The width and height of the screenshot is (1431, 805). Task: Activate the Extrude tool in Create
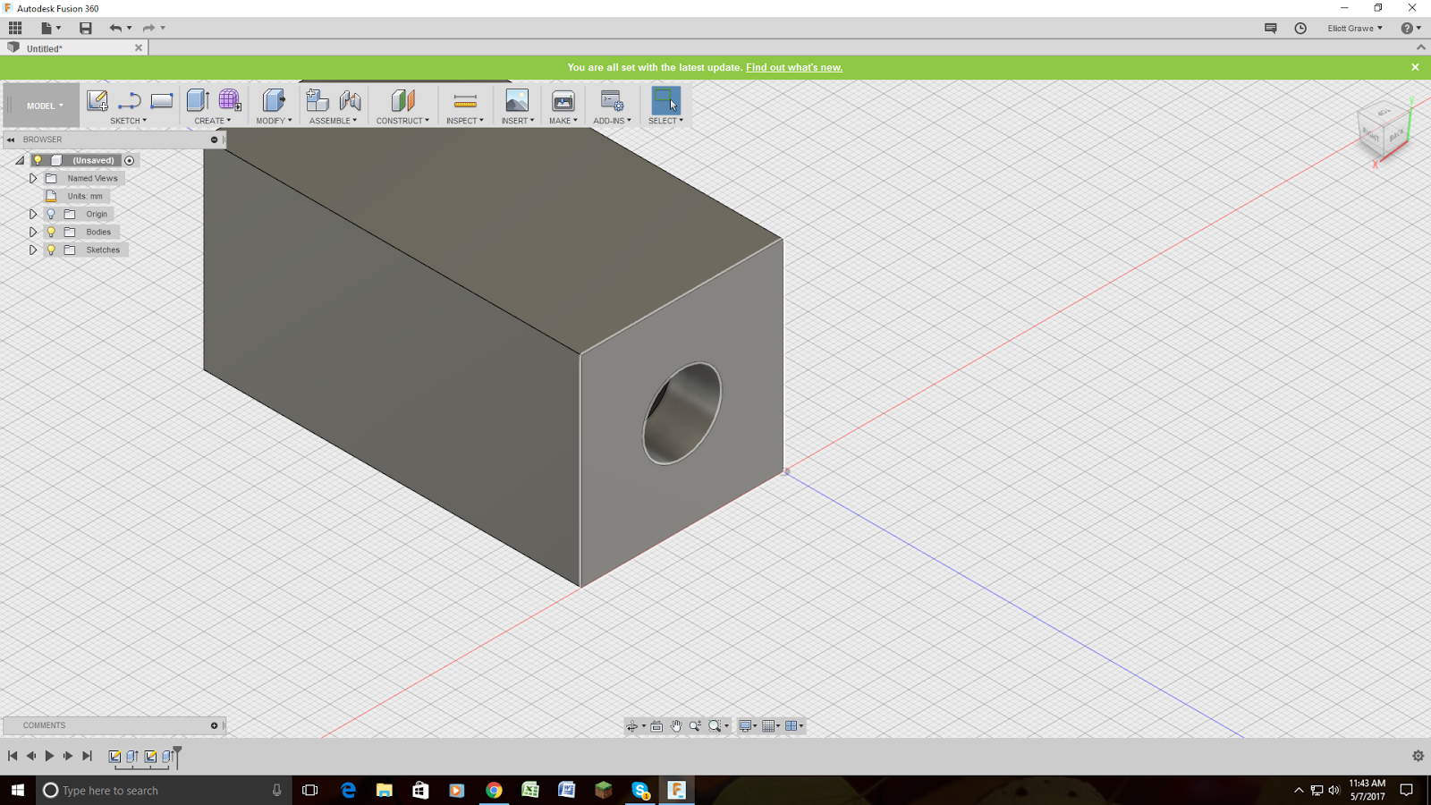tap(198, 100)
